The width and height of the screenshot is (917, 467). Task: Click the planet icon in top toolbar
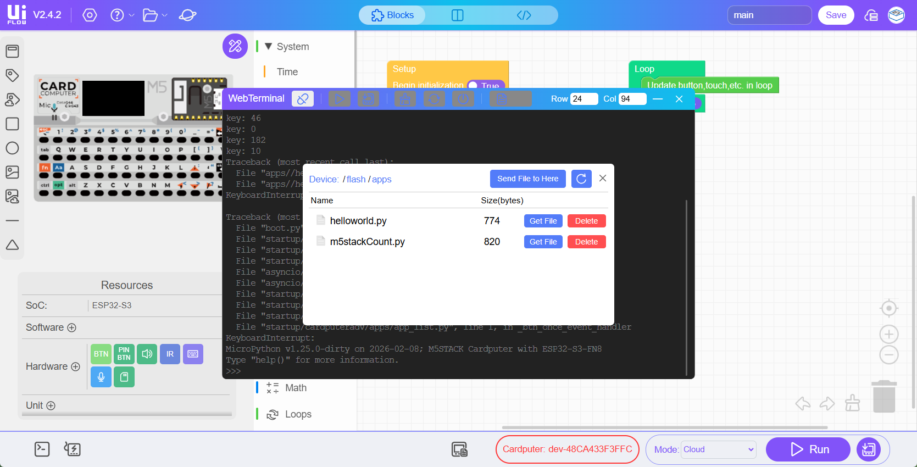187,15
